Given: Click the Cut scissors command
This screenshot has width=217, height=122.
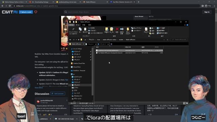Looking at the screenshot, I should pos(92,28).
